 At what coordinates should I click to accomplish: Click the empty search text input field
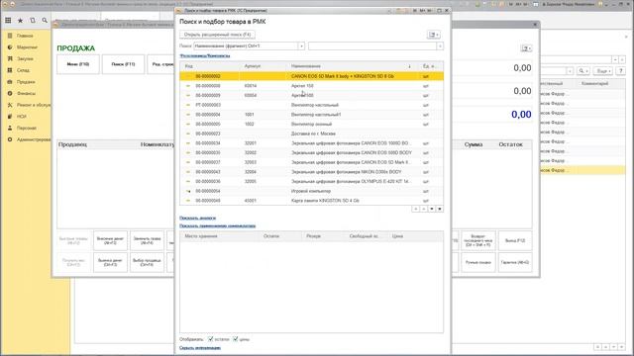[372, 46]
